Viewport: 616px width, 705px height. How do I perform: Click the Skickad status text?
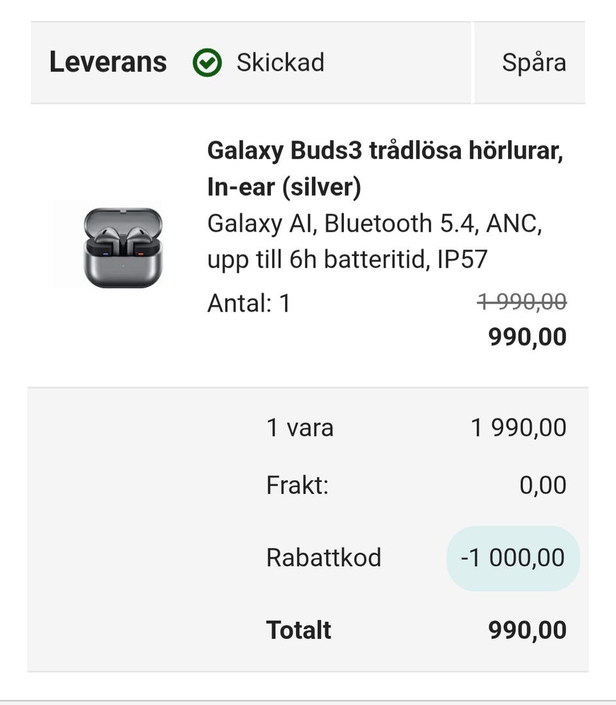click(280, 63)
